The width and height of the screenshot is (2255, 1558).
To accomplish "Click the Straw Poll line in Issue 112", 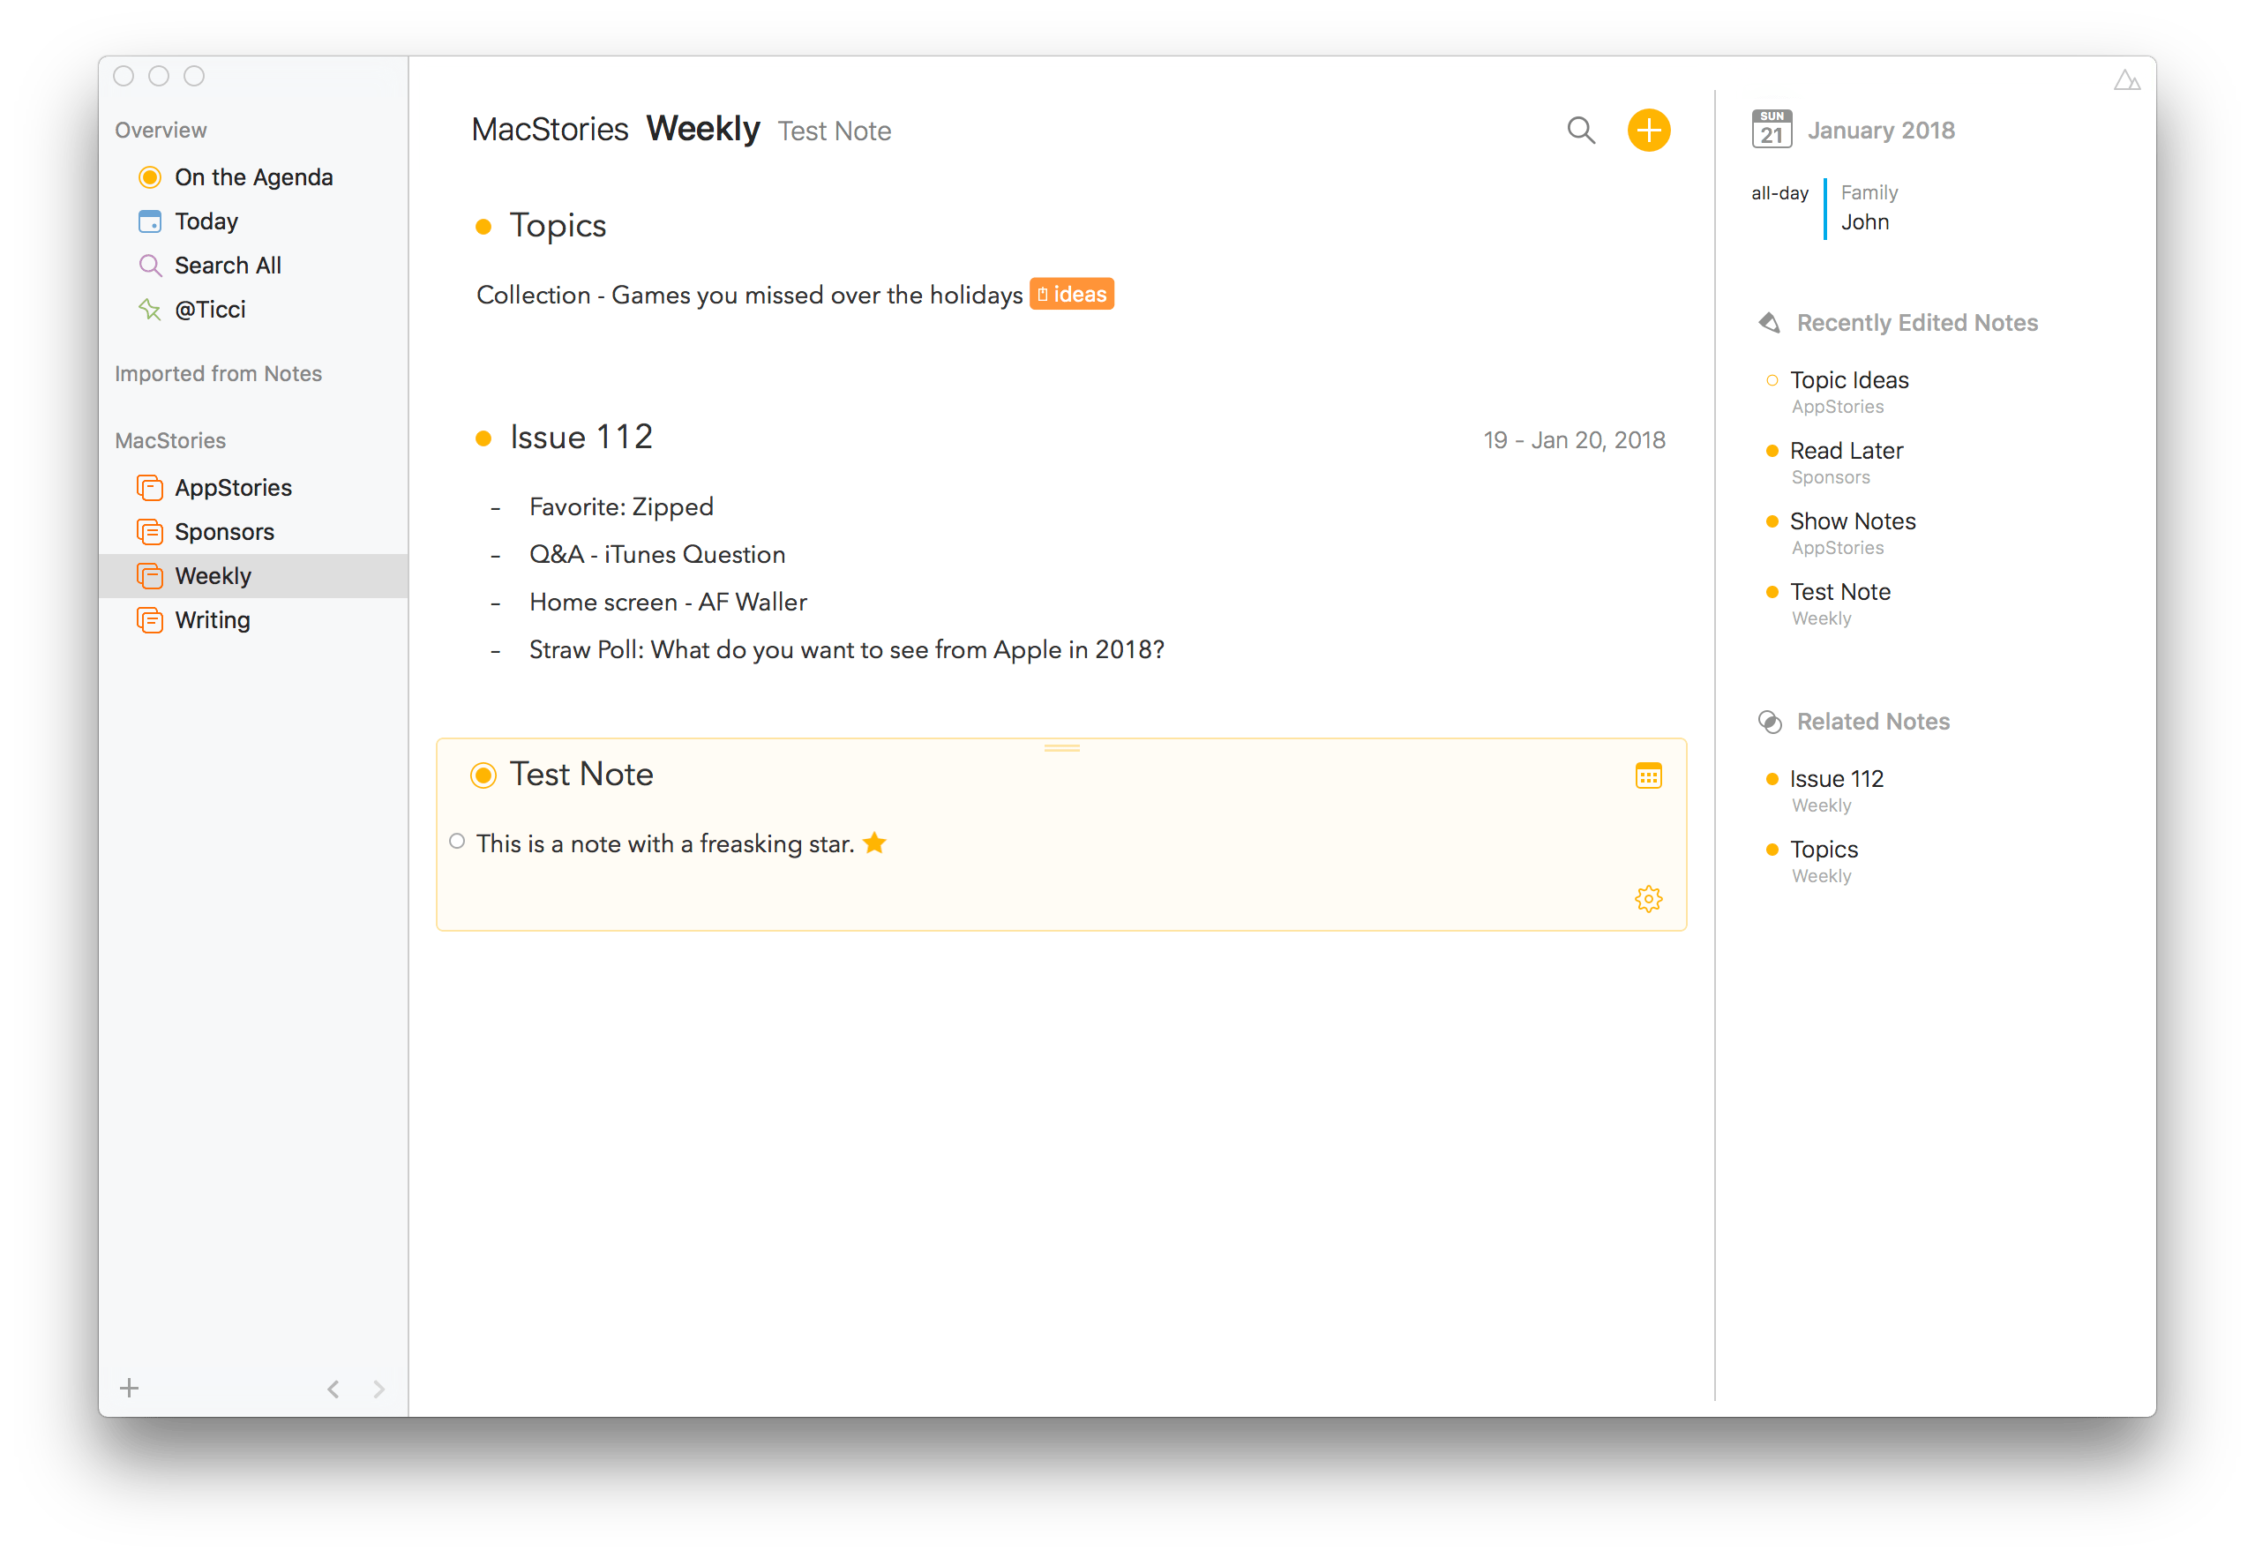I will 846,650.
